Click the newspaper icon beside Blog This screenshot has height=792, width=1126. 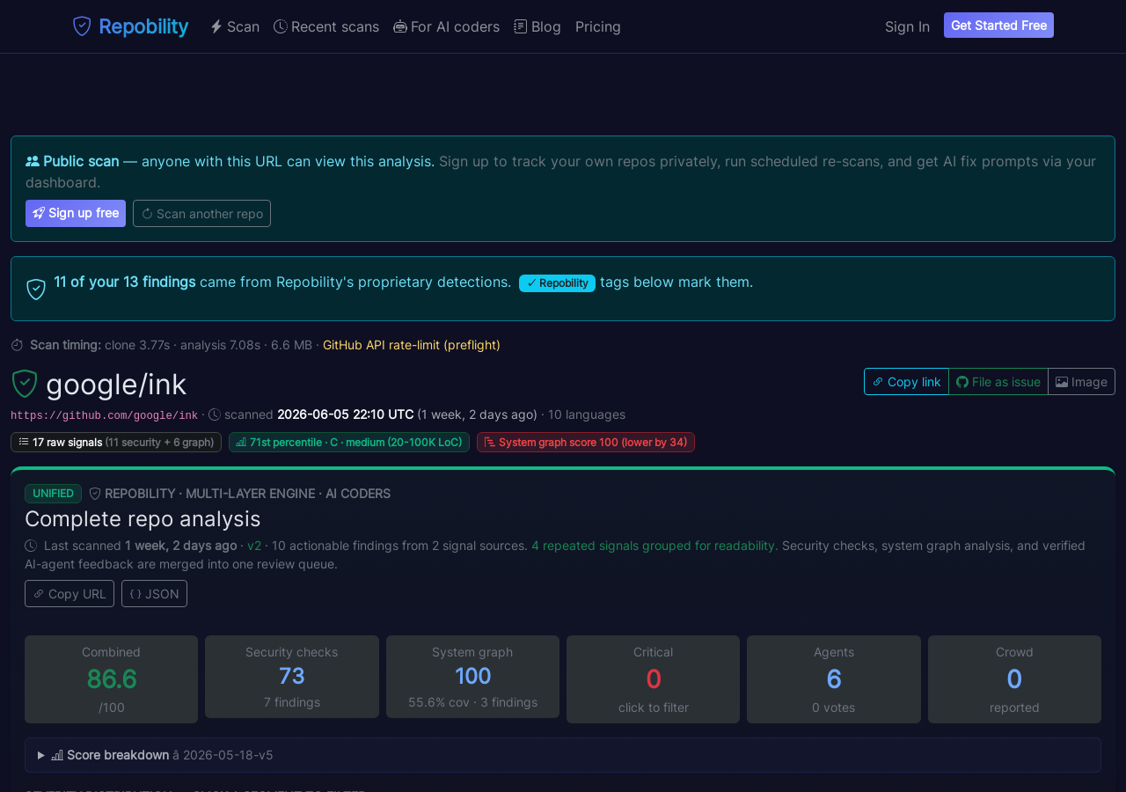521,26
